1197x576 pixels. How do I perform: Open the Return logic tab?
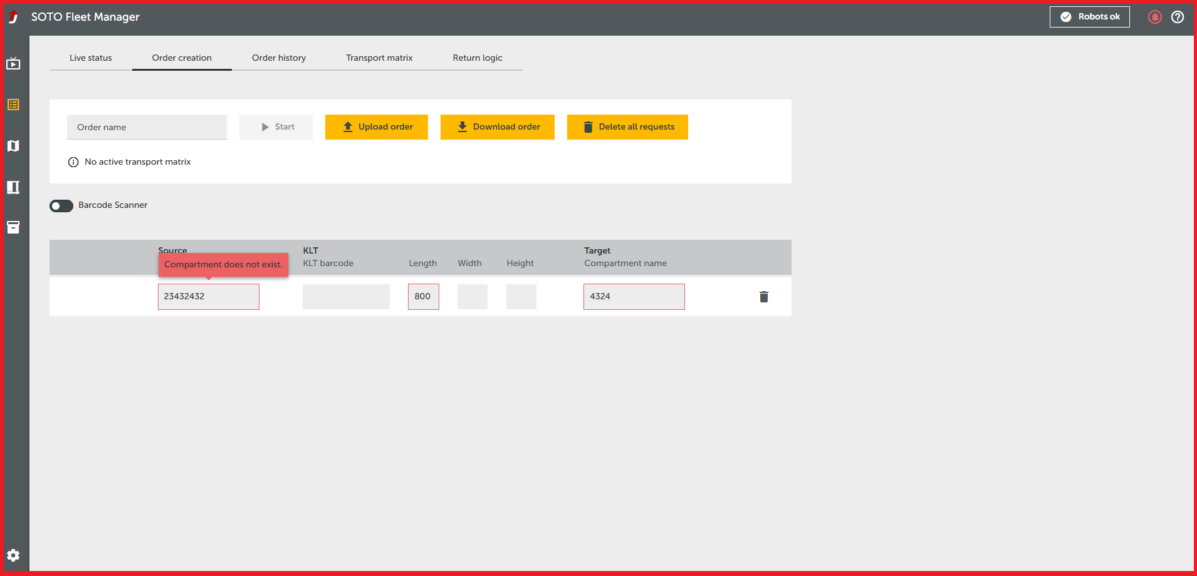(x=478, y=58)
